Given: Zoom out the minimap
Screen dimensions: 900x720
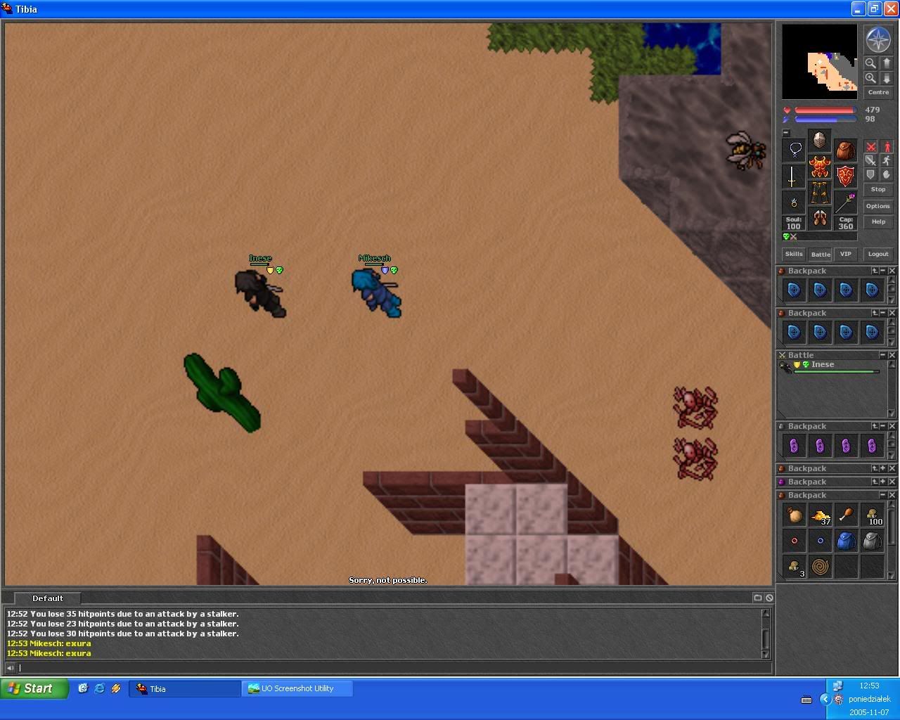Looking at the screenshot, I should click(x=870, y=63).
